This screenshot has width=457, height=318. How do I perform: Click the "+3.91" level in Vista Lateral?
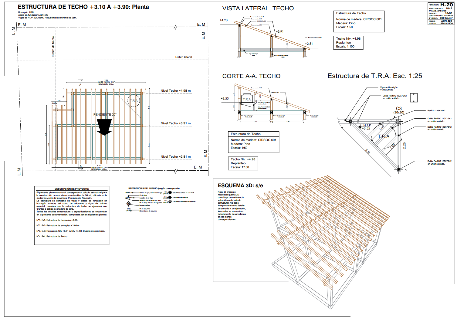[x=280, y=32]
